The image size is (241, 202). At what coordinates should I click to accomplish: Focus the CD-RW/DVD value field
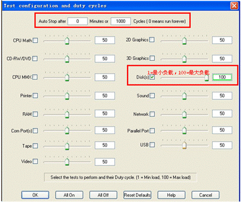point(105,59)
